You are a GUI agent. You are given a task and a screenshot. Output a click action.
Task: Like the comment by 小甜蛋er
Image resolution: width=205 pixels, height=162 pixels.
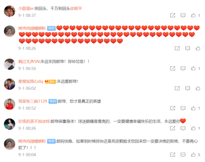(x=193, y=15)
